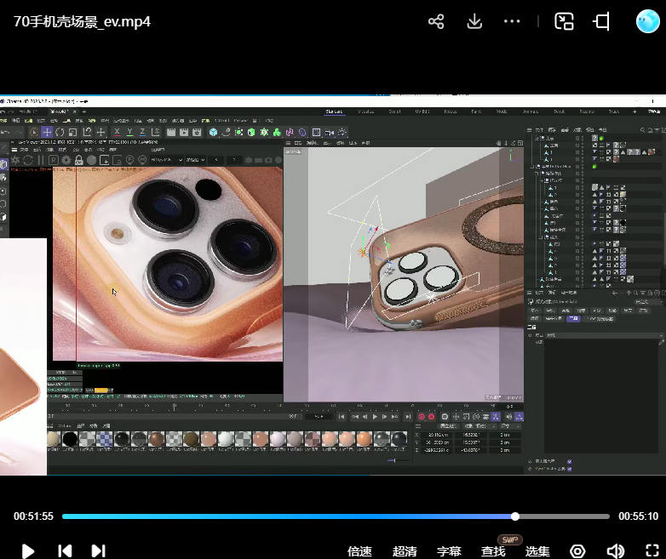The width and height of the screenshot is (666, 559).
Task: Click the video progress slider handle
Action: click(515, 516)
